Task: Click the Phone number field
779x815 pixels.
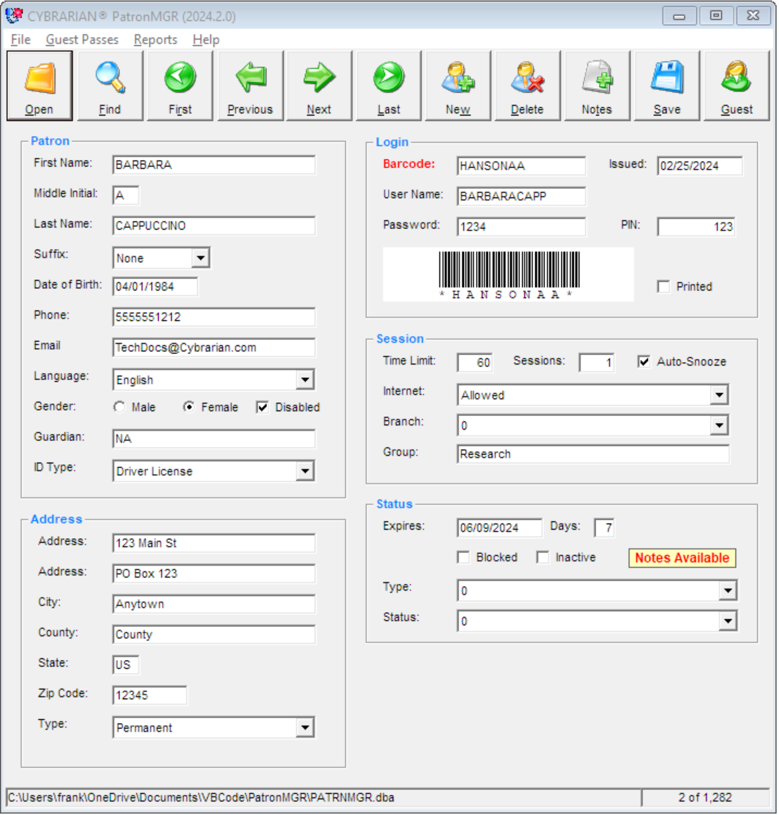Action: point(214,317)
